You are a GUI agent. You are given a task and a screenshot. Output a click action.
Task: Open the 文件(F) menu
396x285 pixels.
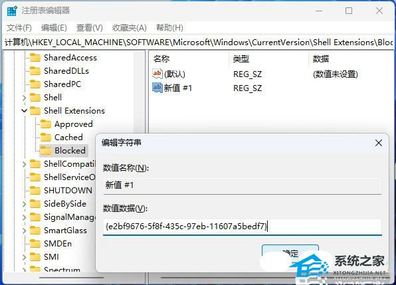(19, 27)
